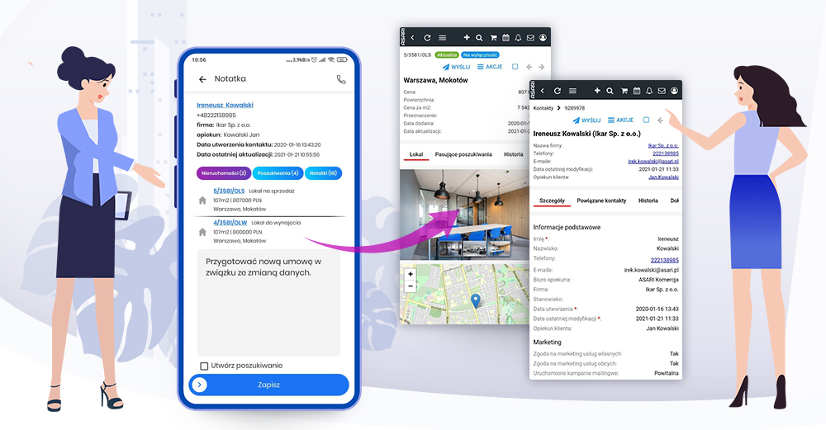The height and width of the screenshot is (430, 826).
Task: Open listing link 5/3581/OLS
Action: pos(229,191)
